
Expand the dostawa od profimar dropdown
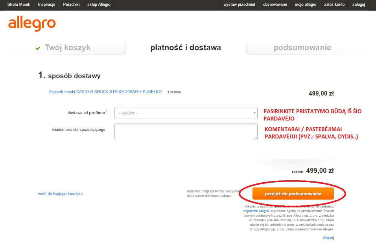click(x=186, y=113)
